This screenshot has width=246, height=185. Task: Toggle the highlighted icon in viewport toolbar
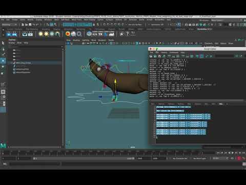pos(137,43)
